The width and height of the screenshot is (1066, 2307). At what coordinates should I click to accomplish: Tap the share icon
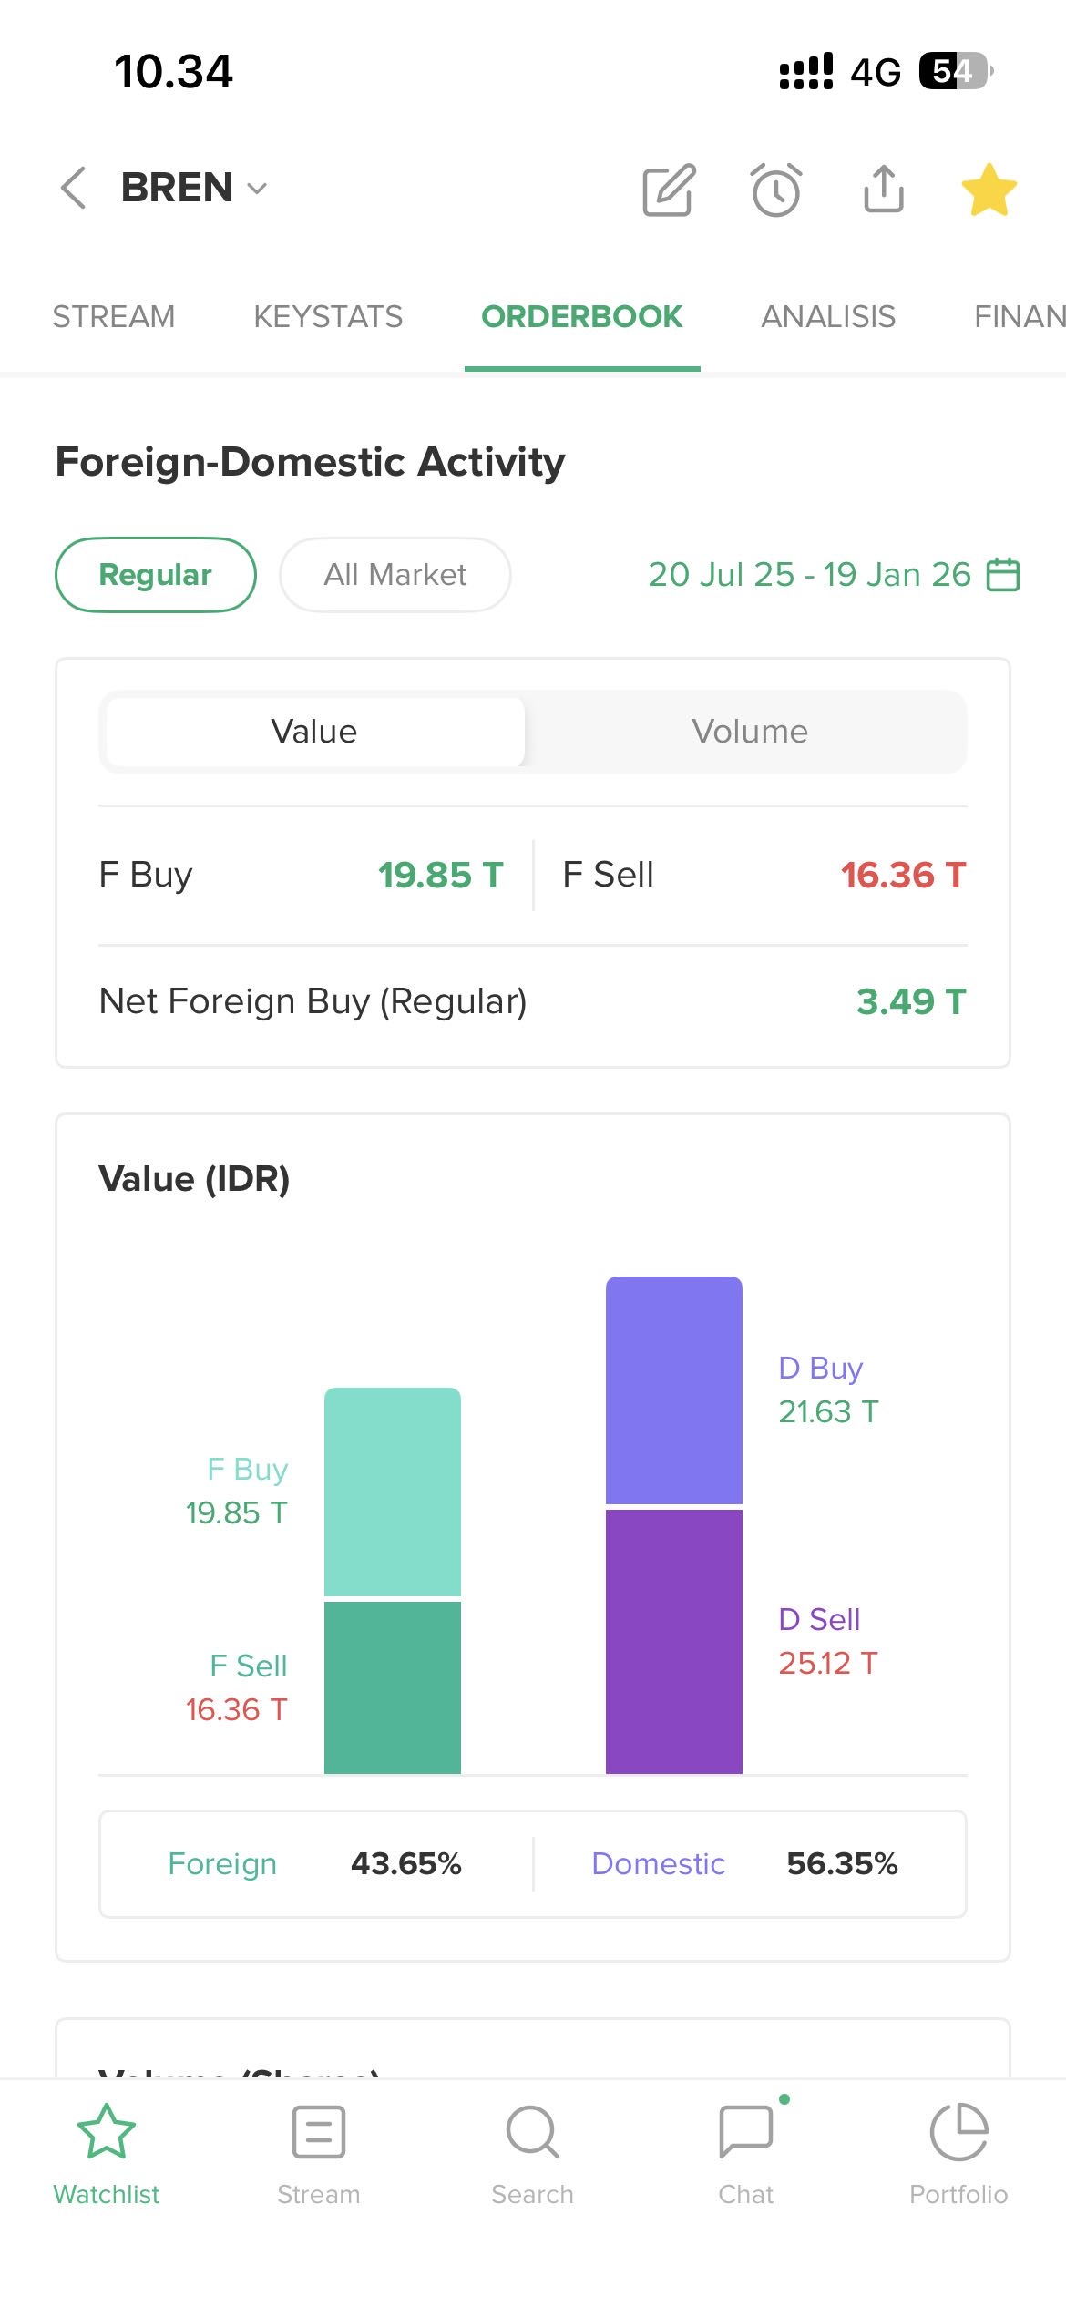883,189
